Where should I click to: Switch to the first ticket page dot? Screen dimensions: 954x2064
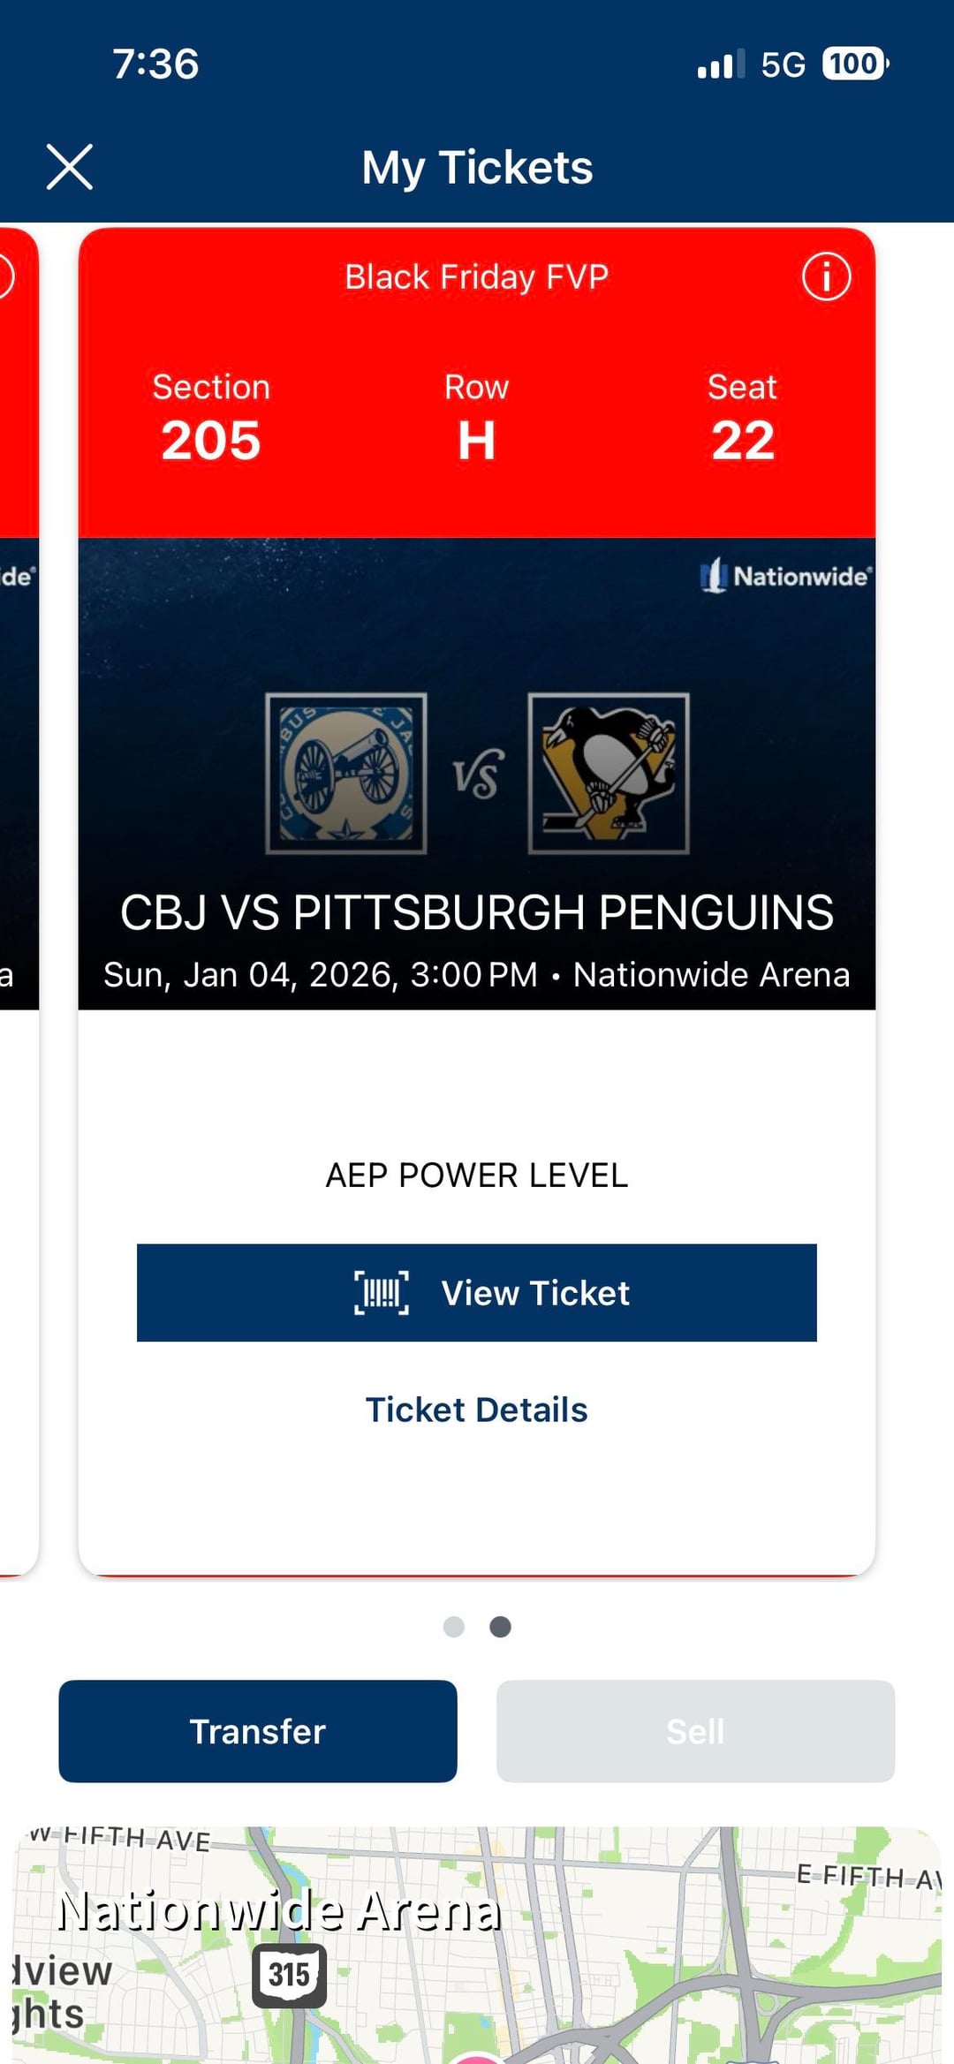(x=454, y=1627)
